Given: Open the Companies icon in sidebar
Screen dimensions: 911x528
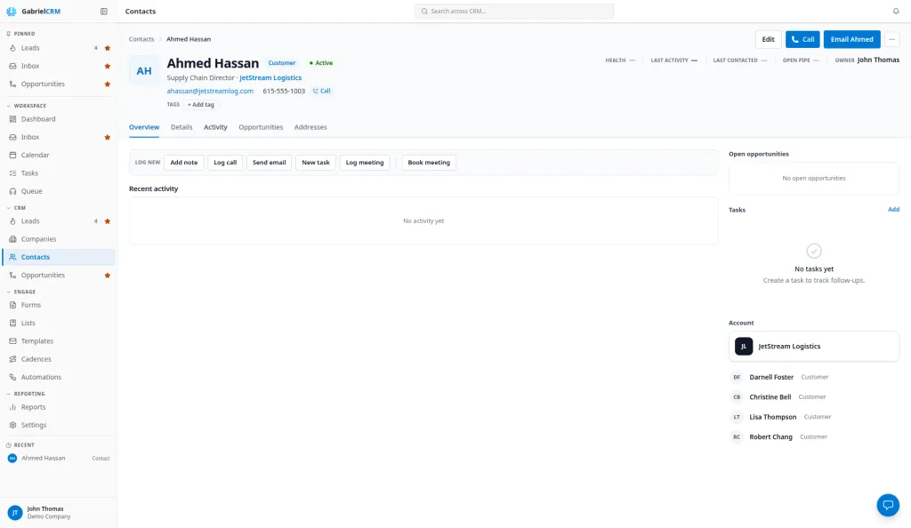Looking at the screenshot, I should click(12, 239).
